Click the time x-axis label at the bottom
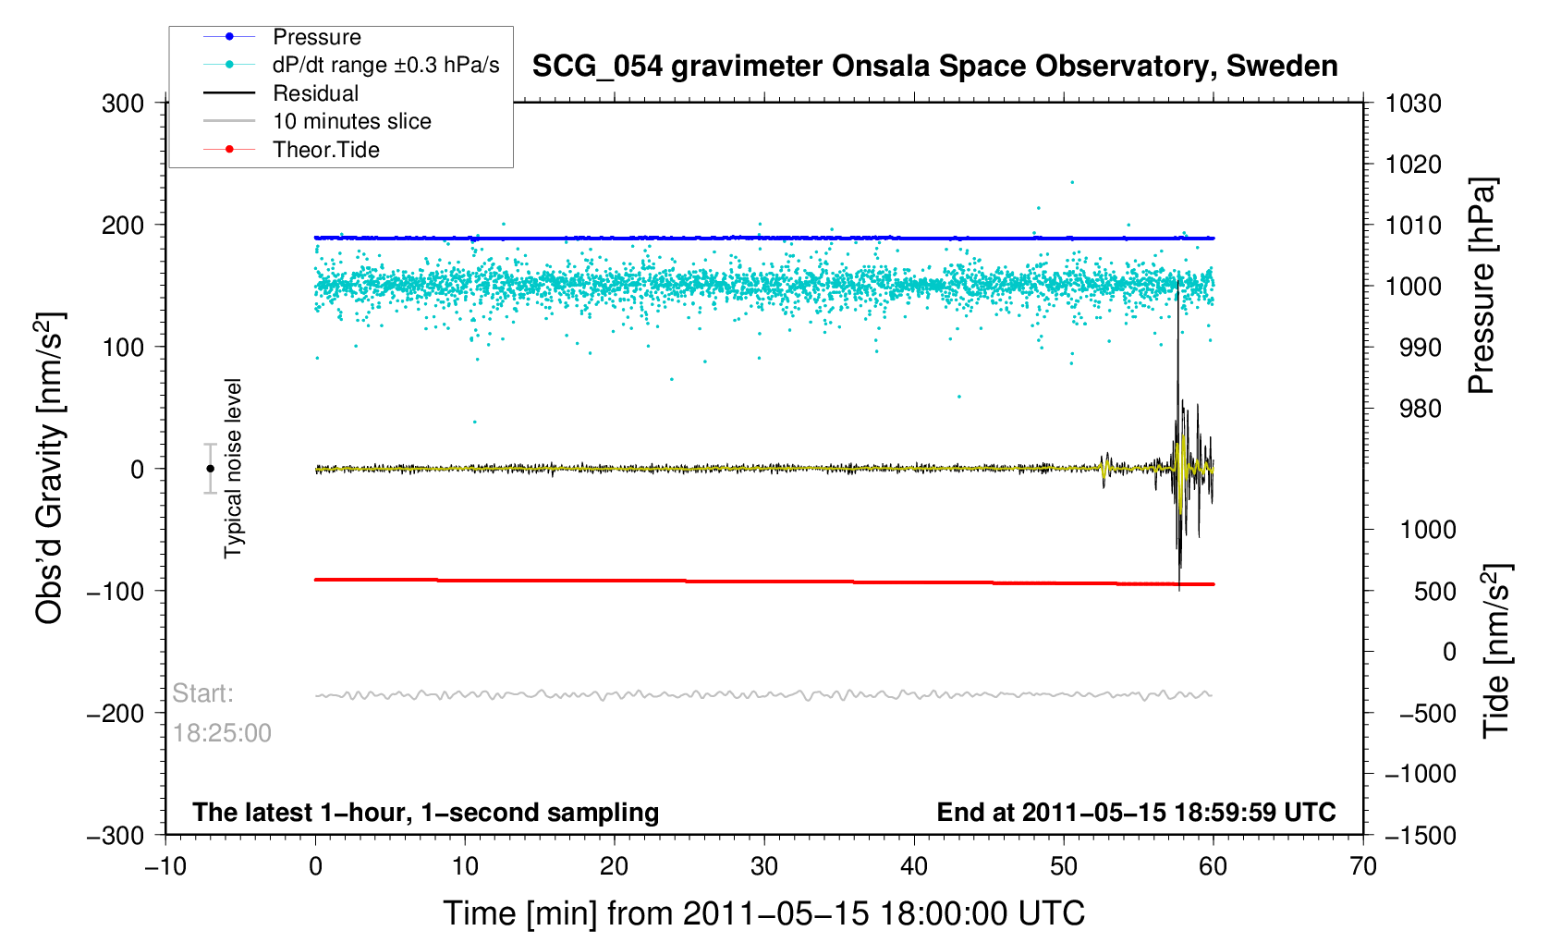The image size is (1549, 943). [763, 913]
